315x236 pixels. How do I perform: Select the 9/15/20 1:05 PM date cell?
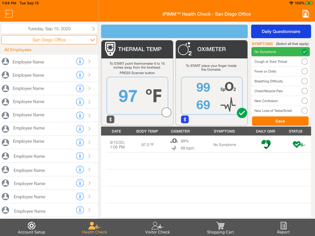117,145
